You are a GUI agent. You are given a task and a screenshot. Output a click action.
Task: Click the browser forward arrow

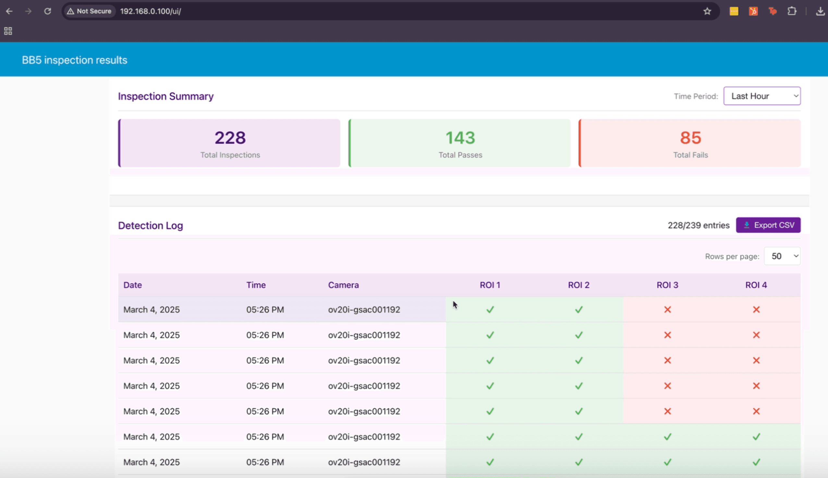coord(29,11)
